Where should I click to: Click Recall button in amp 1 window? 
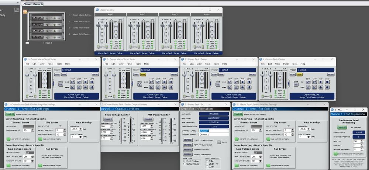[x=57, y=75]
